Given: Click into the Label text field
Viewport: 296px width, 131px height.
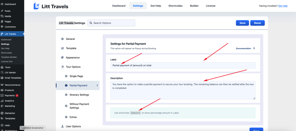Looking at the screenshot, I should click(183, 65).
